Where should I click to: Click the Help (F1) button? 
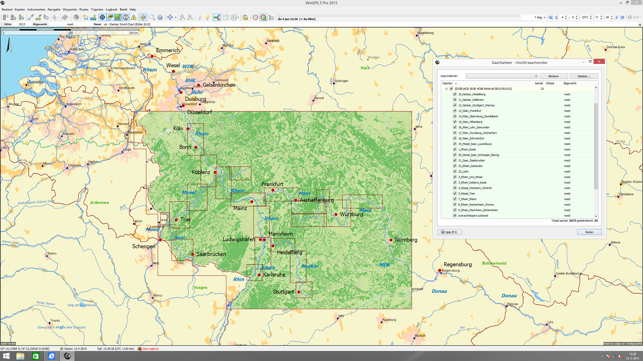449,232
